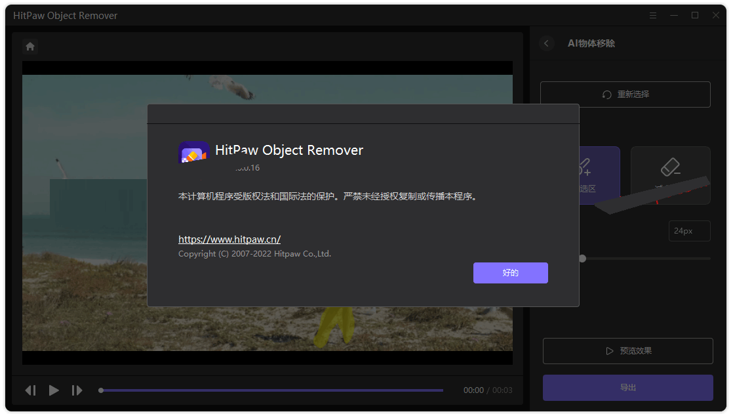Switch to the eraser tool

pos(670,175)
